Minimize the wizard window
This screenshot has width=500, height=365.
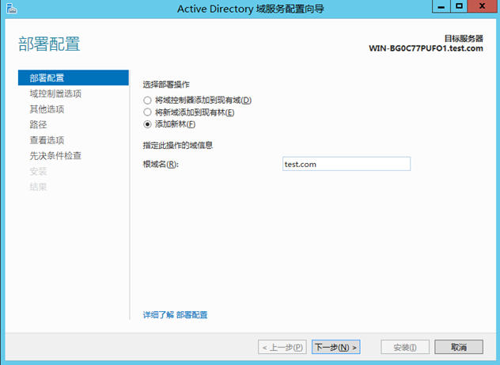coord(441,6)
